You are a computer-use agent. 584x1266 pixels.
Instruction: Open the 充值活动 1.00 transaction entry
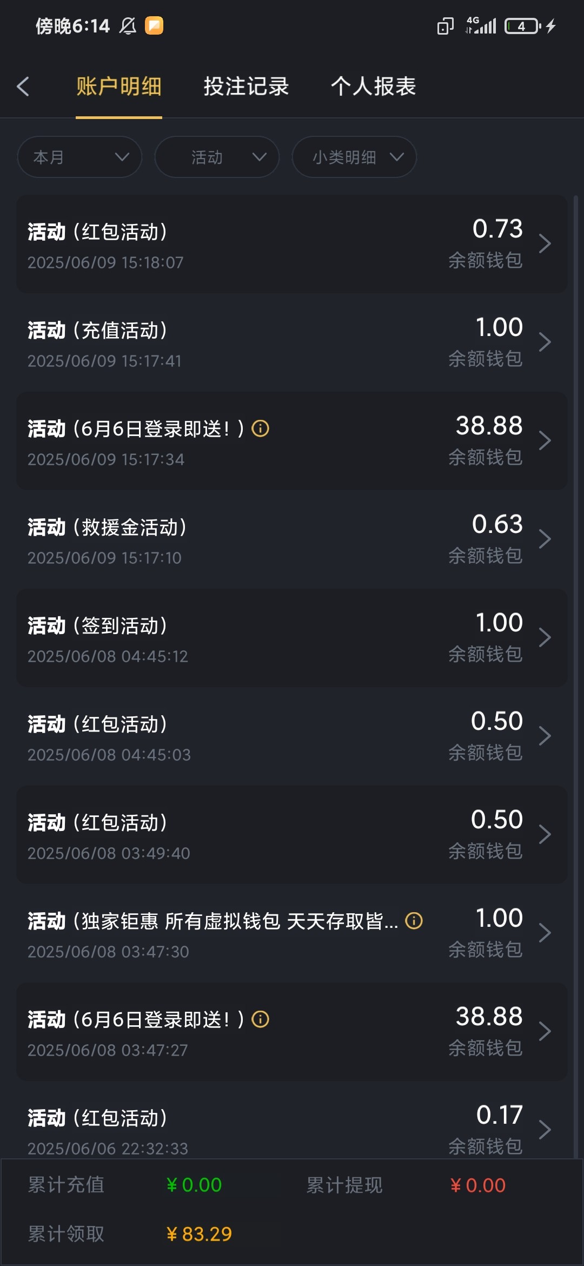[x=292, y=342]
